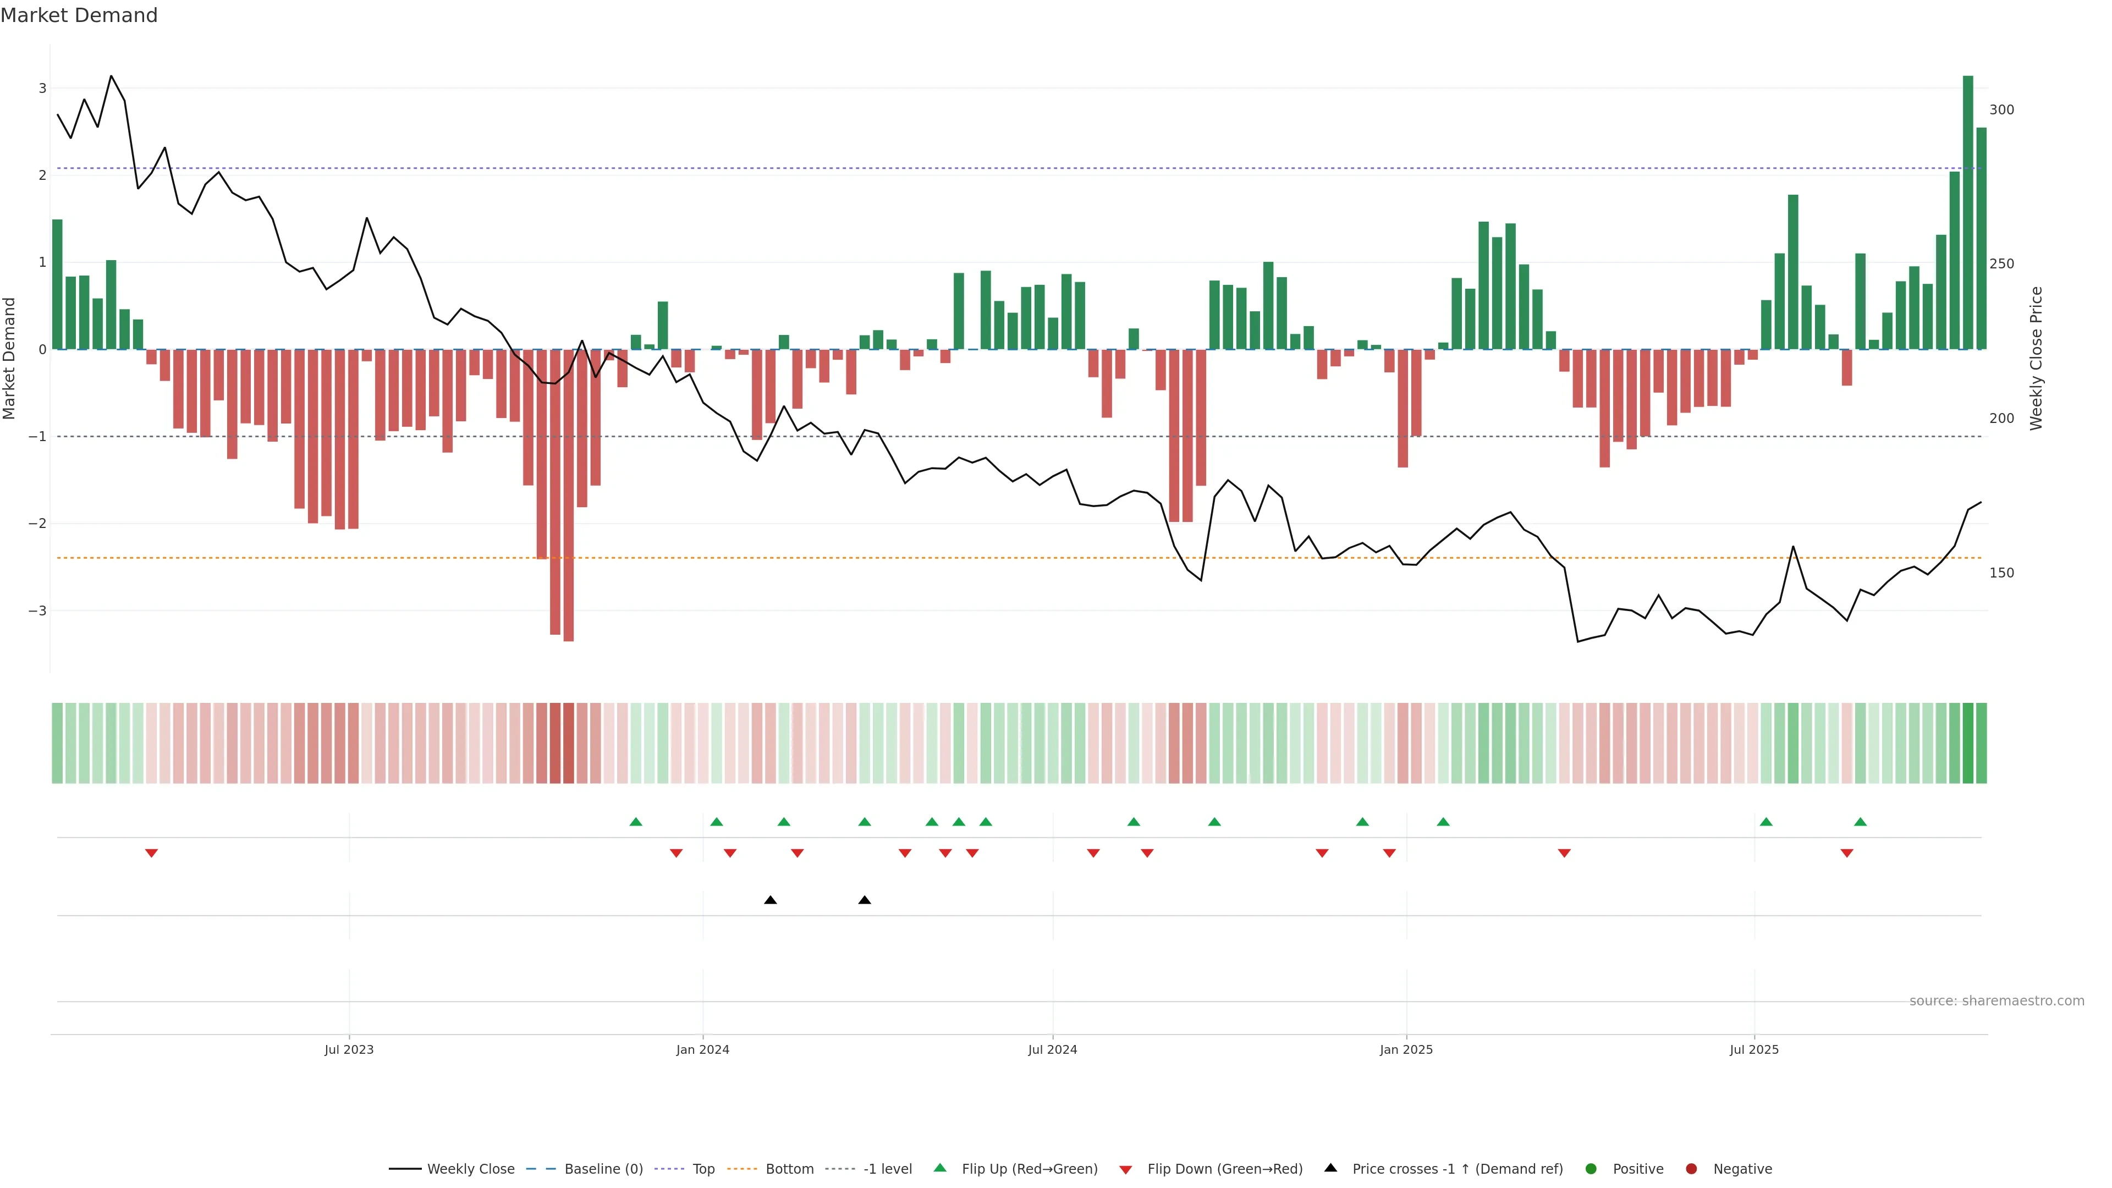Click the green Positive legend dot
Screen dimensions: 2112x1188
[x=1591, y=1169]
